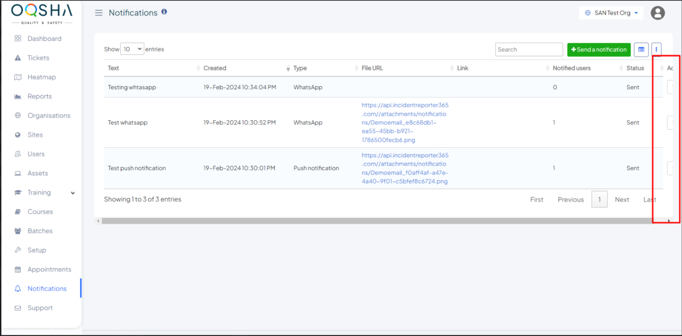Image resolution: width=682 pixels, height=336 pixels.
Task: Open the SAN Test Org dropdown
Action: (611, 13)
